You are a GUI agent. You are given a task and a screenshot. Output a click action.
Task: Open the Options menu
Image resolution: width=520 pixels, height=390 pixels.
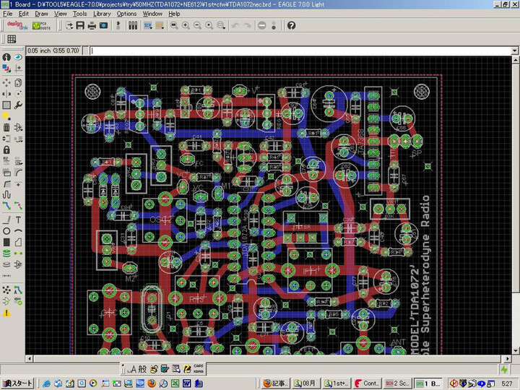(x=126, y=14)
